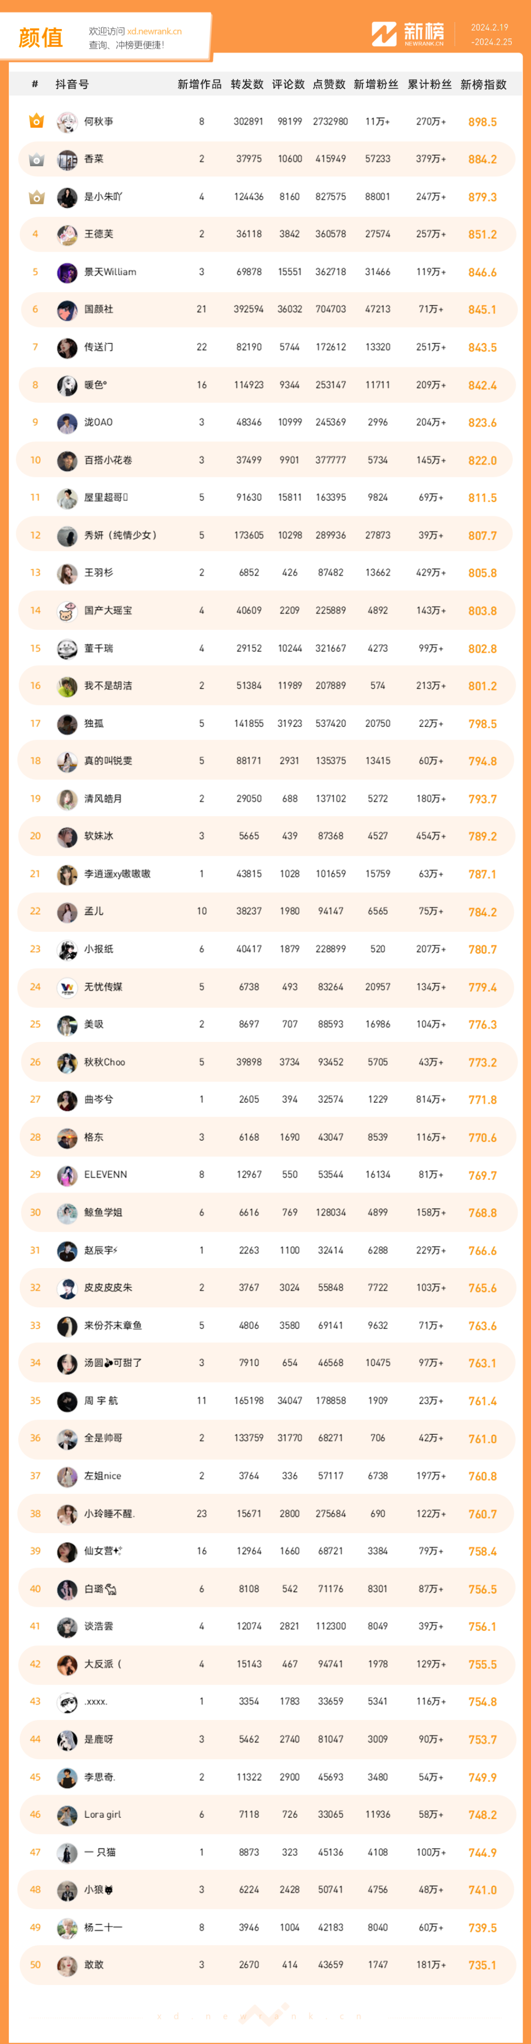Click the avatar next to 国颜社
531x2044 pixels.
pyautogui.click(x=67, y=310)
